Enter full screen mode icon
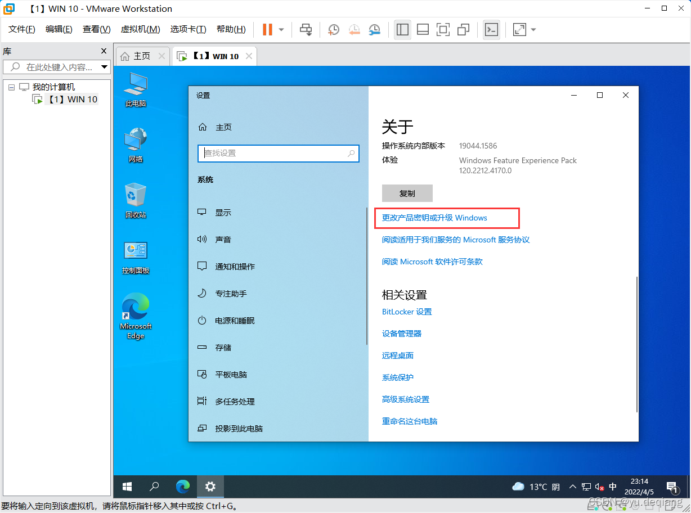This screenshot has height=513, width=691. pos(443,29)
